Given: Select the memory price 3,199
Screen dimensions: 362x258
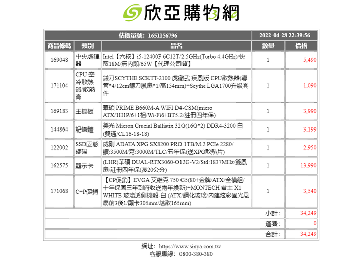Looking at the screenshot, I should tap(310, 130).
